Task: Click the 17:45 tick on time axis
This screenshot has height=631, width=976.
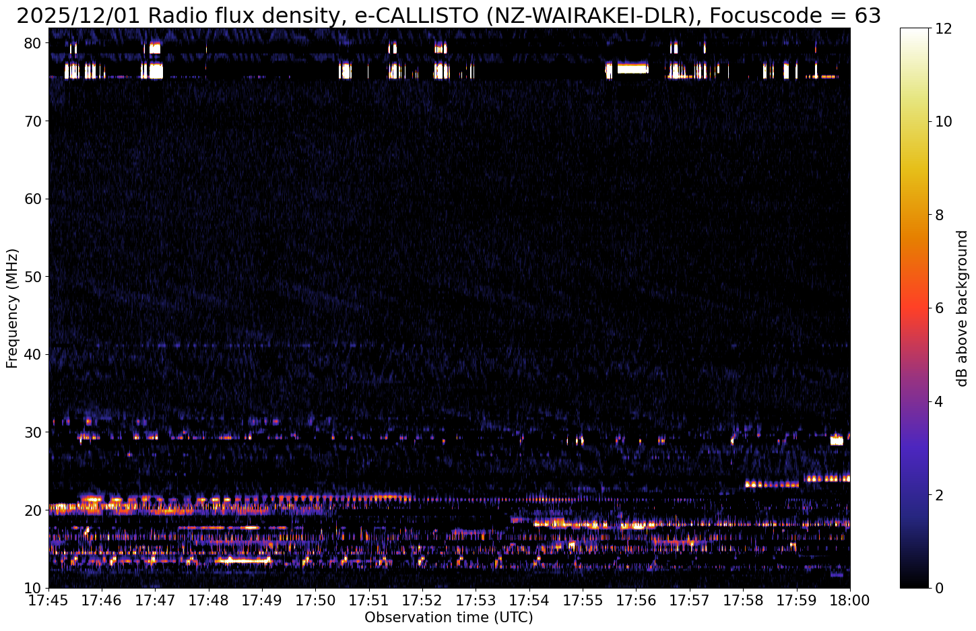Action: click(48, 599)
